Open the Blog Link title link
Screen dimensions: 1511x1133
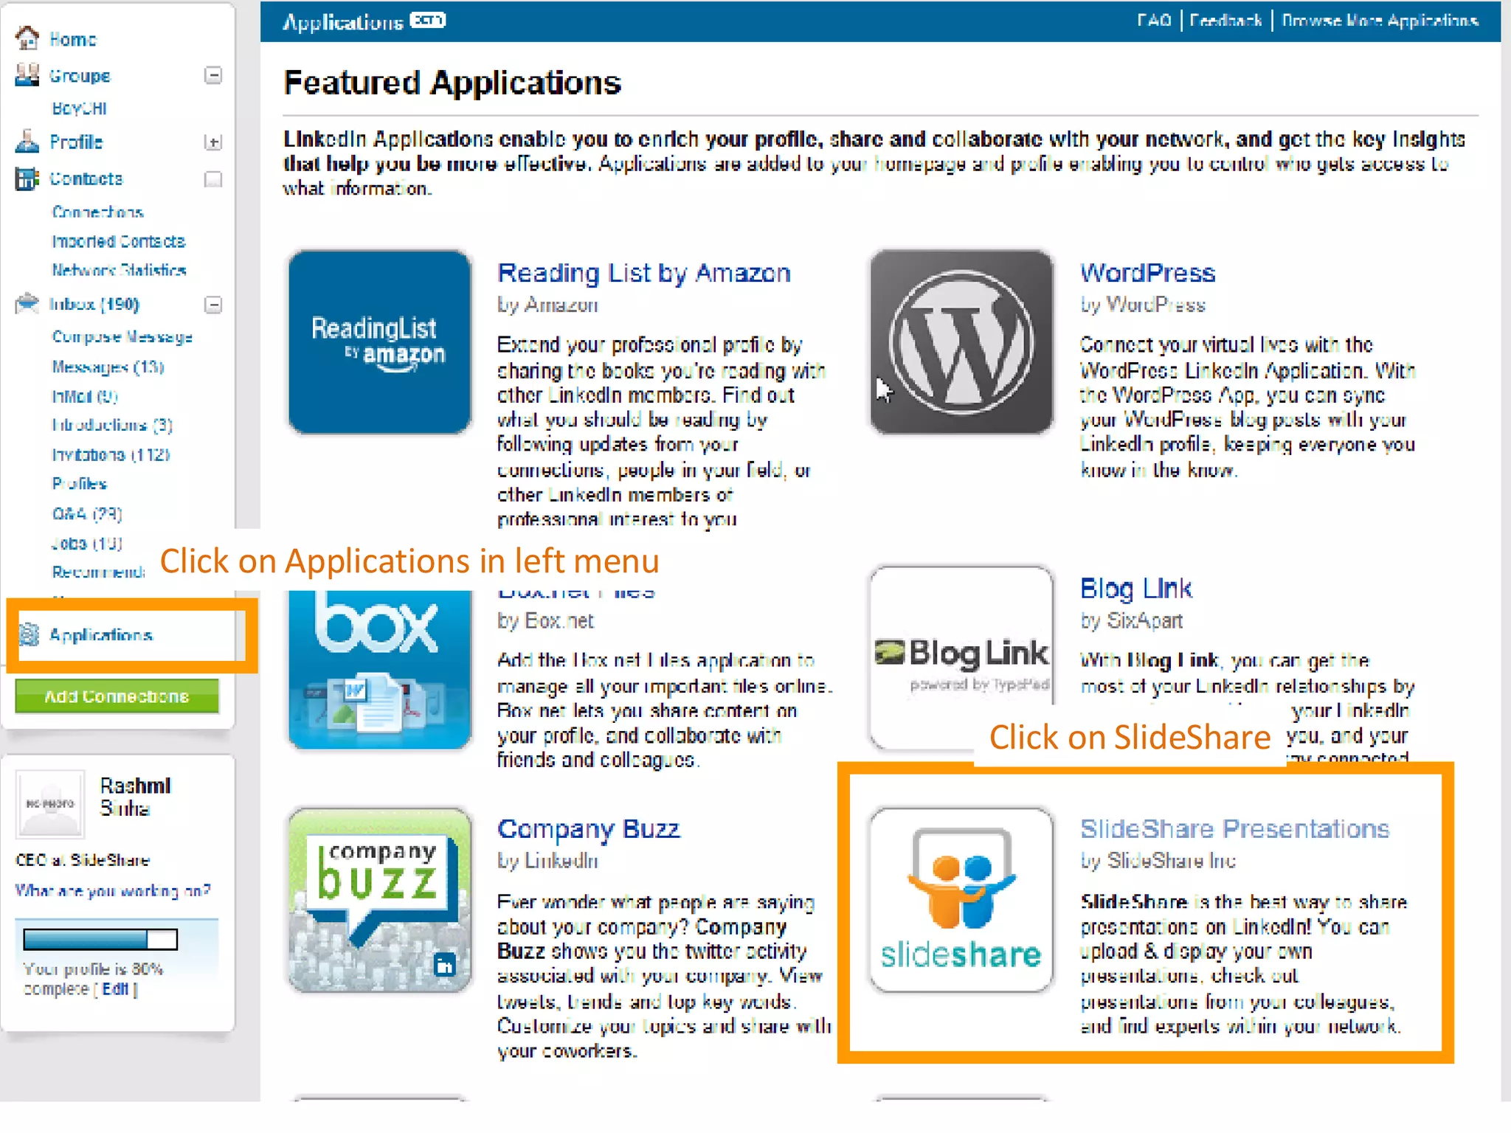tap(1135, 589)
